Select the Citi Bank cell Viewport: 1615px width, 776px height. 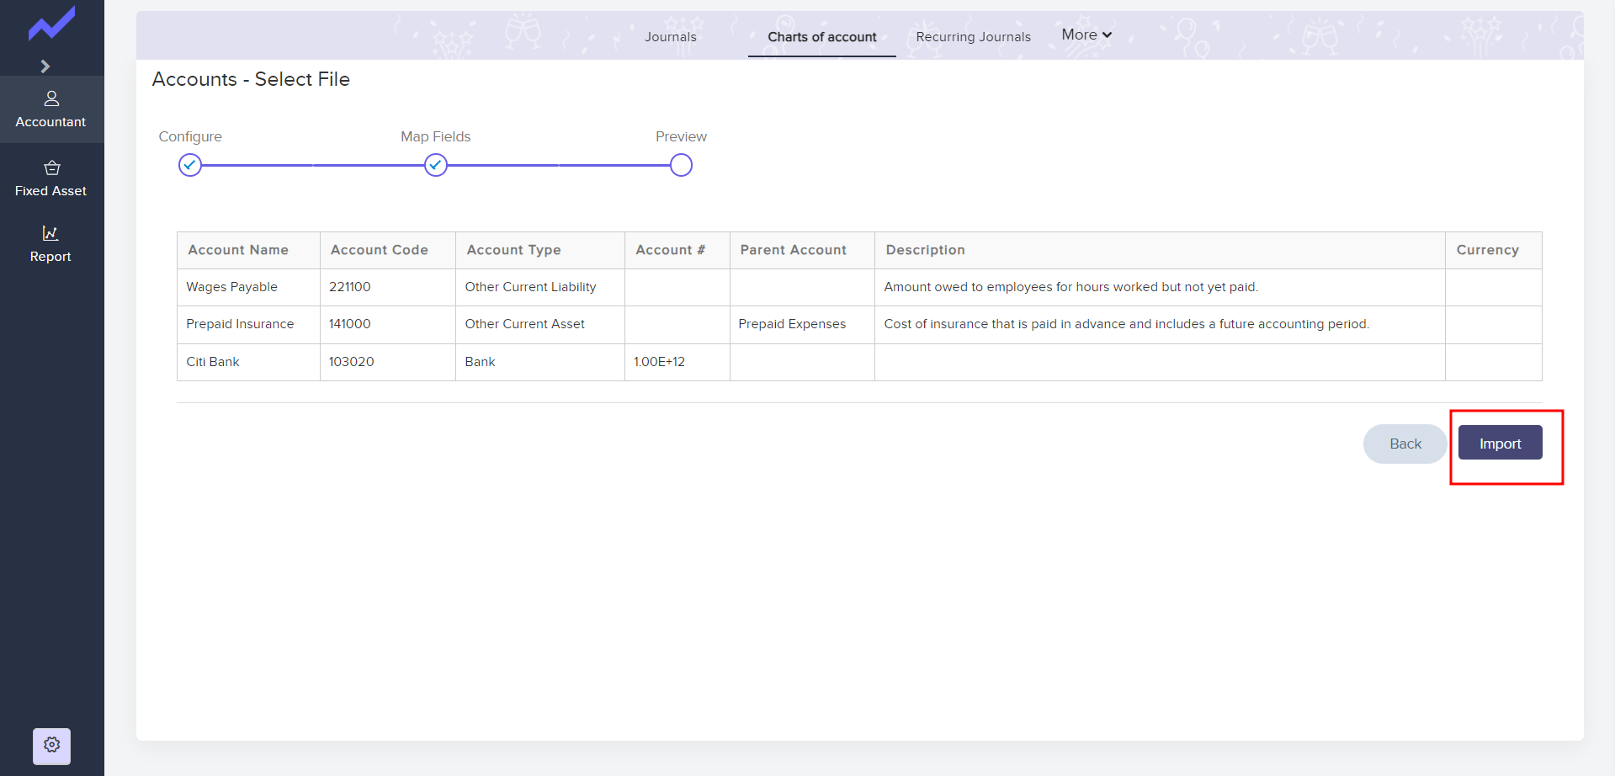(248, 362)
